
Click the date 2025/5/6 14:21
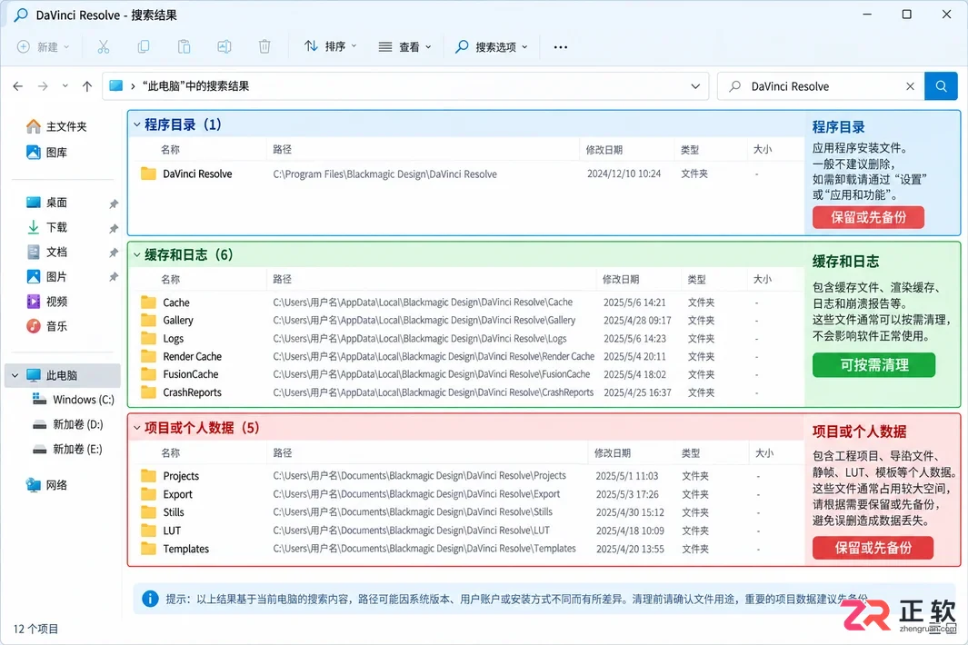coord(634,303)
